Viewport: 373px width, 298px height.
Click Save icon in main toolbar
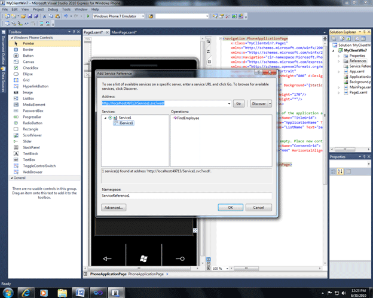[x=30, y=16]
